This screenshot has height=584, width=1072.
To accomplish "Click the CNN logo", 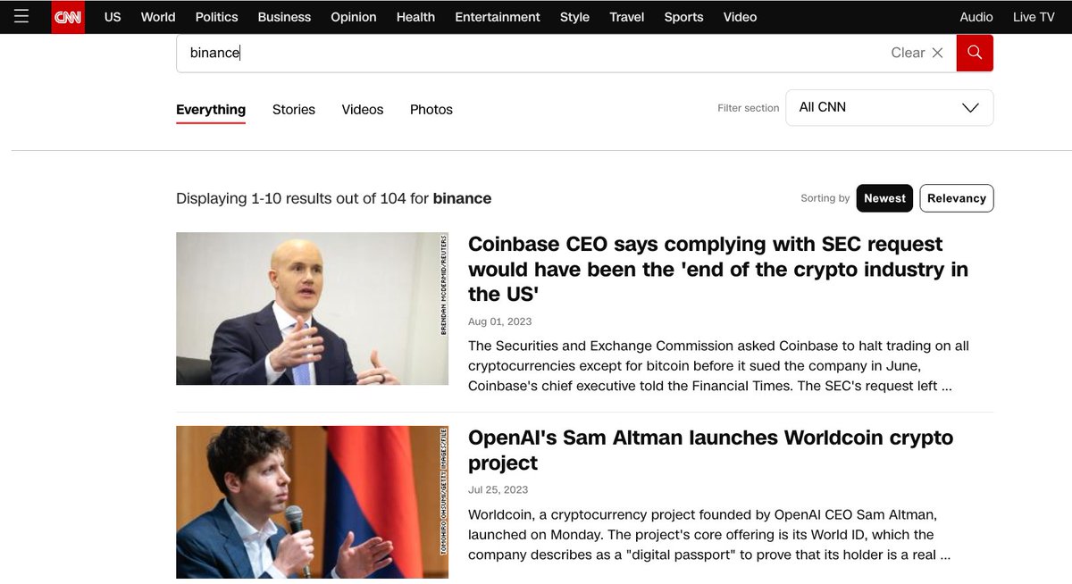I will tap(68, 17).
